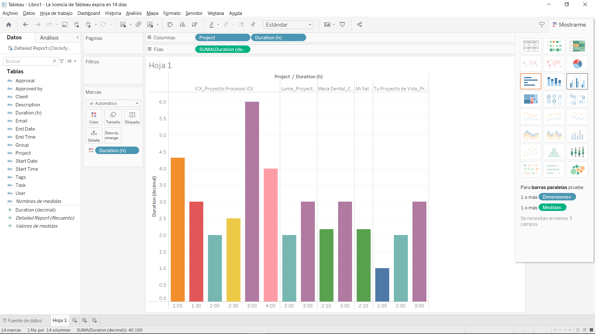Open the Servidor menu
Viewport: 595px width, 334px height.
(x=194, y=13)
